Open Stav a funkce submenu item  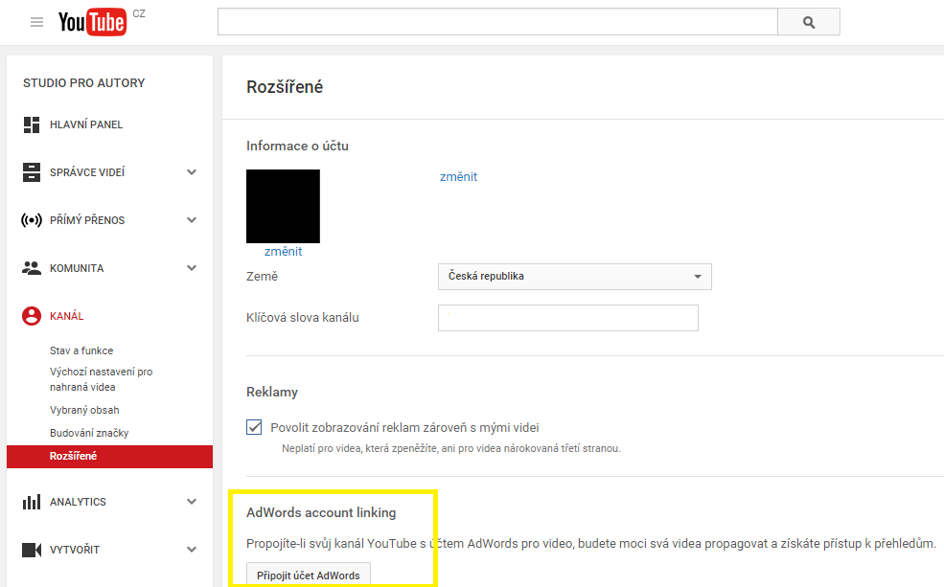tap(81, 350)
